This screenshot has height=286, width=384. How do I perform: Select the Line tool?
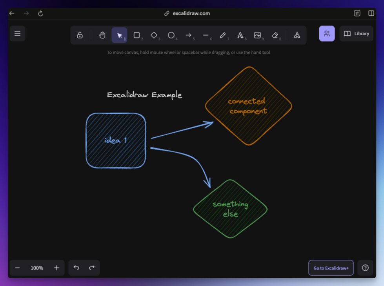click(206, 35)
